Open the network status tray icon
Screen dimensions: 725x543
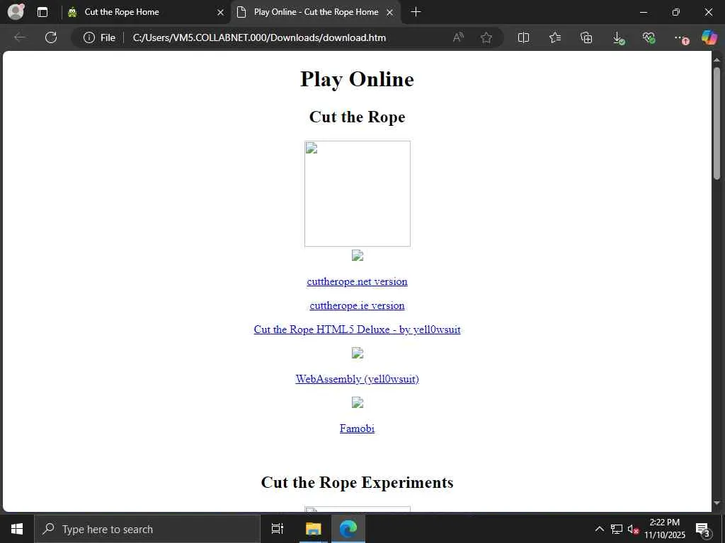pos(617,529)
